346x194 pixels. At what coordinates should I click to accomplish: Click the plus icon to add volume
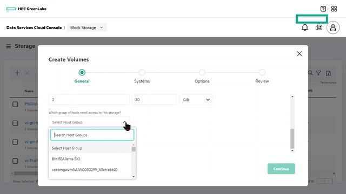[17, 73]
